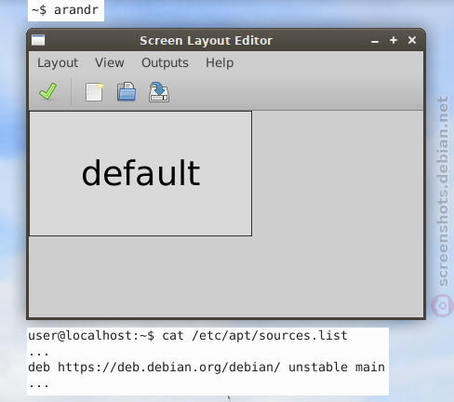Open the Help menu
This screenshot has height=402, width=454.
point(220,63)
